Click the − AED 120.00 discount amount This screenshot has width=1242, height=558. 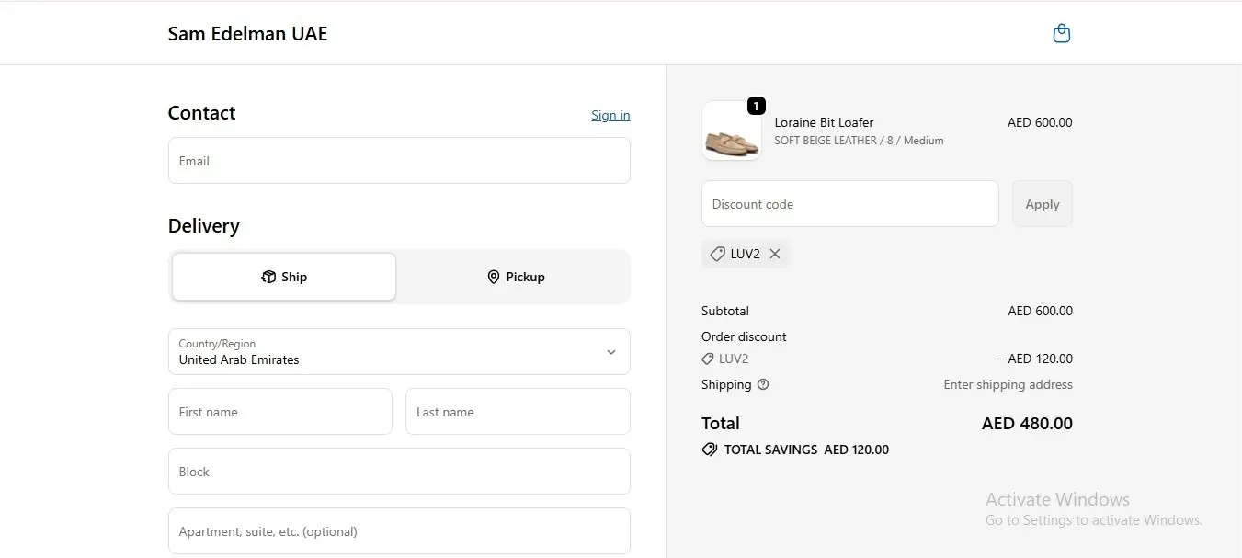[1035, 359]
